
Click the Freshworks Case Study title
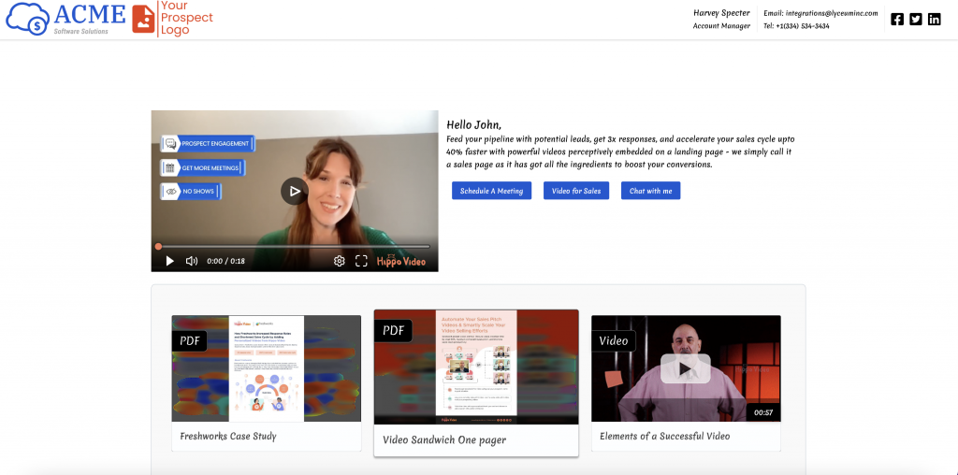[x=228, y=437]
